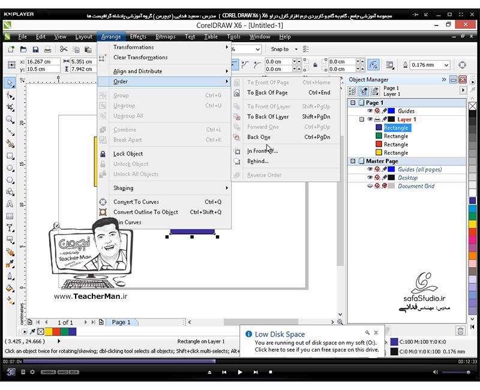This screenshot has width=480, height=390.
Task: Close the Low Disk Space notification
Action: click(376, 332)
